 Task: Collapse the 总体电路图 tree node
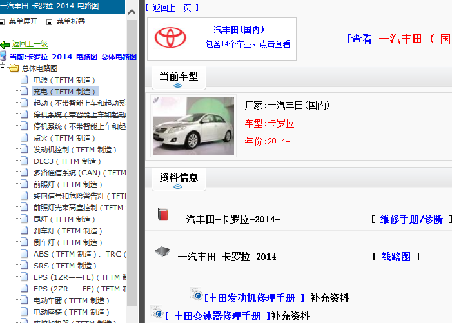click(3, 68)
